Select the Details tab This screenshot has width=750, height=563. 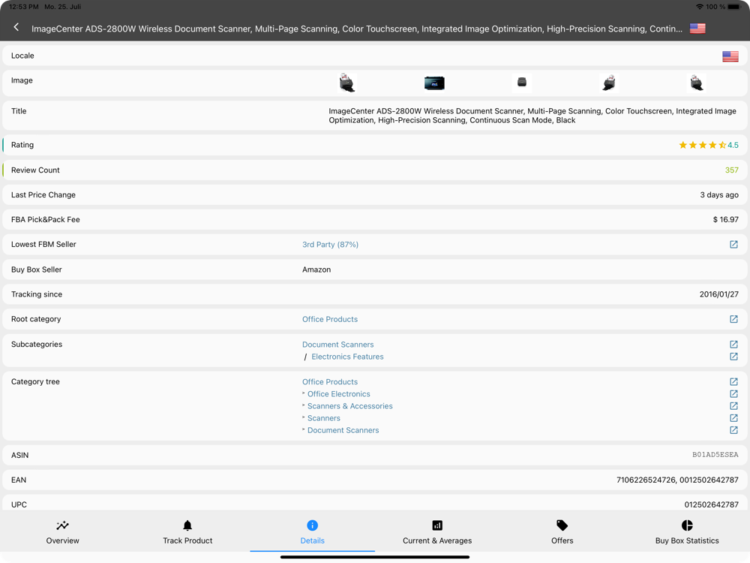tap(312, 532)
